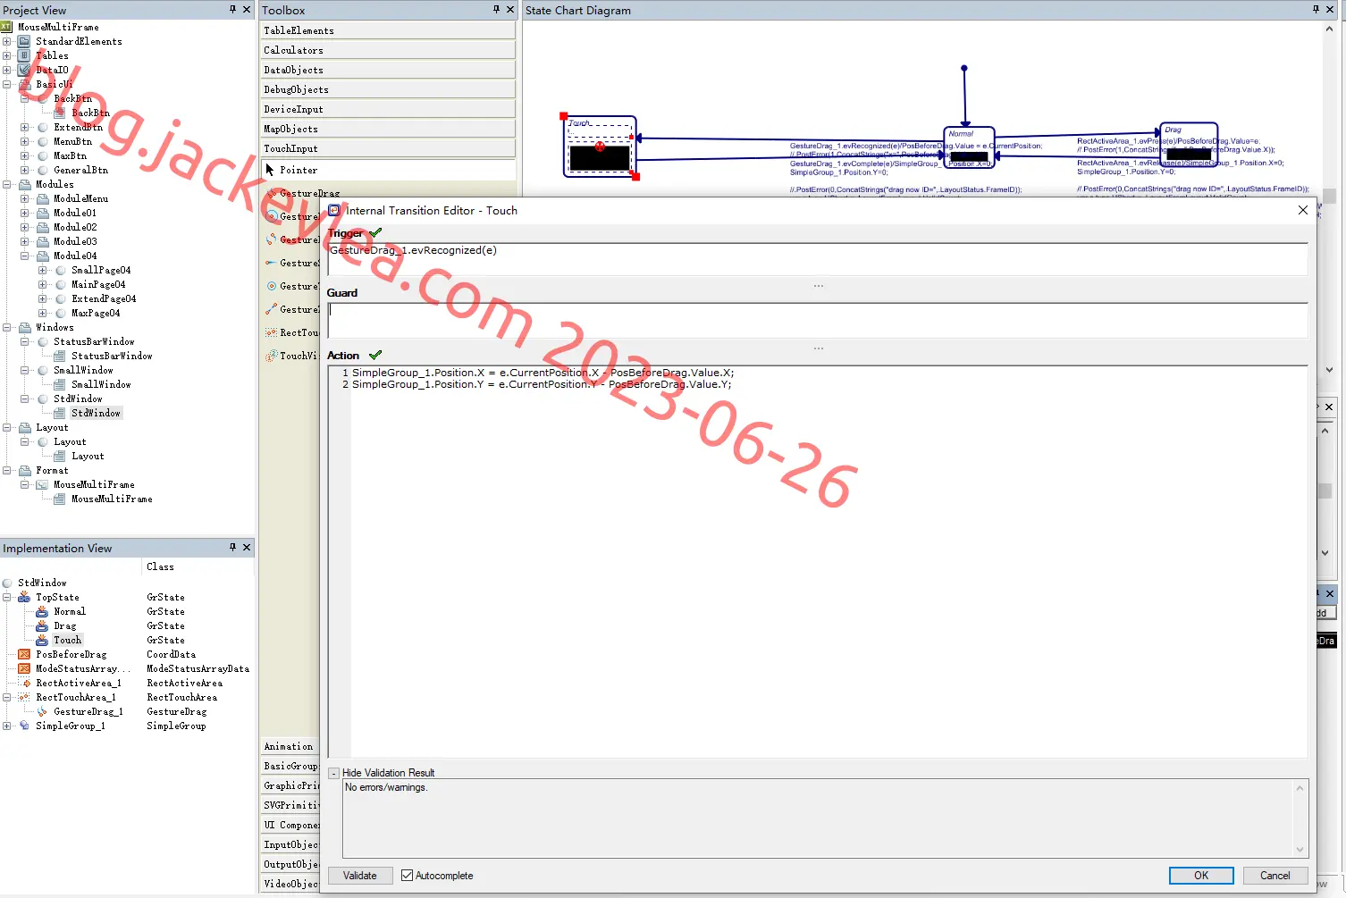Click inside the Guard input field
Screen dimensions: 1346x898
tap(817, 320)
